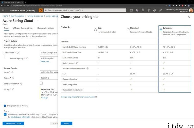
Task: Open the Marketplace offering(s) link
Action: click(x=20, y=117)
